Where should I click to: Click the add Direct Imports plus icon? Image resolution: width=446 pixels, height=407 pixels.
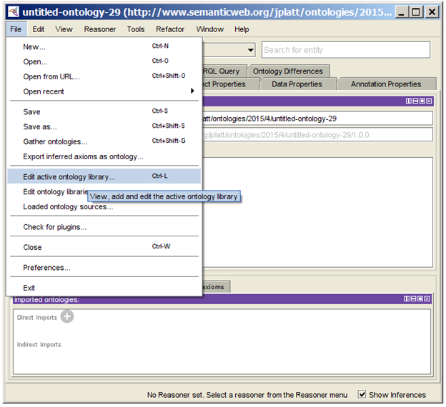66,317
